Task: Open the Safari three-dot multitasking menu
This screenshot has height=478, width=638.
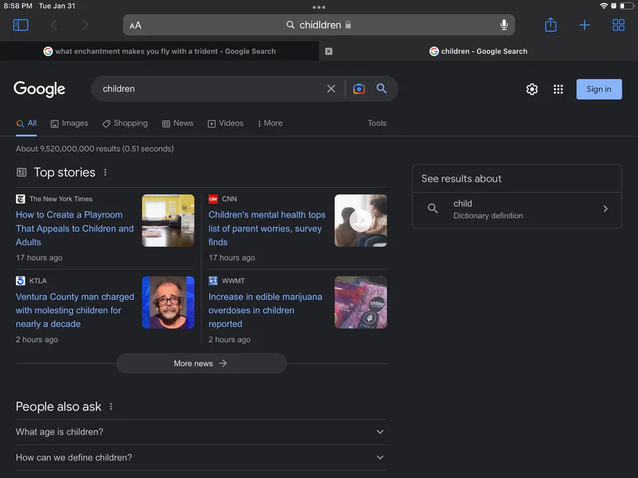Action: pyautogui.click(x=319, y=7)
